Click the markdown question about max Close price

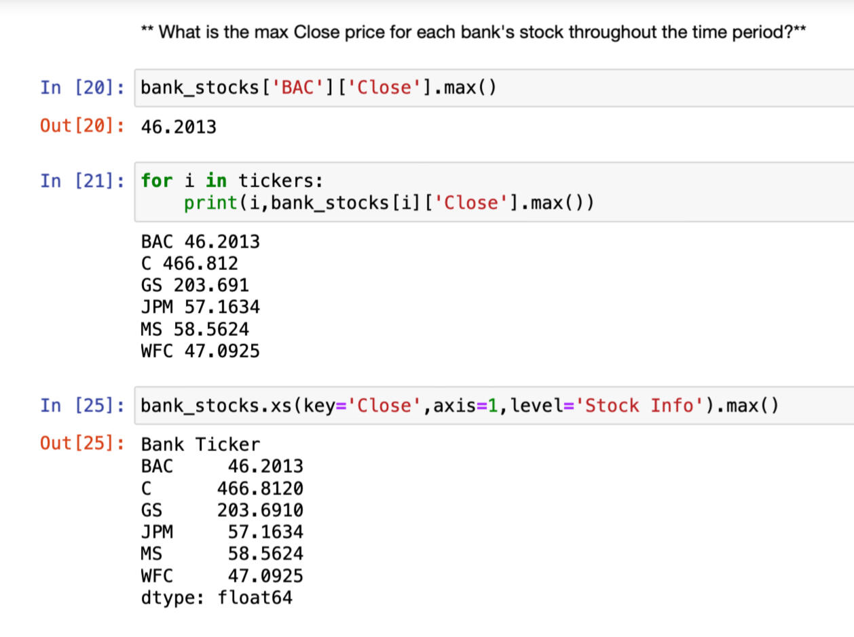[473, 32]
